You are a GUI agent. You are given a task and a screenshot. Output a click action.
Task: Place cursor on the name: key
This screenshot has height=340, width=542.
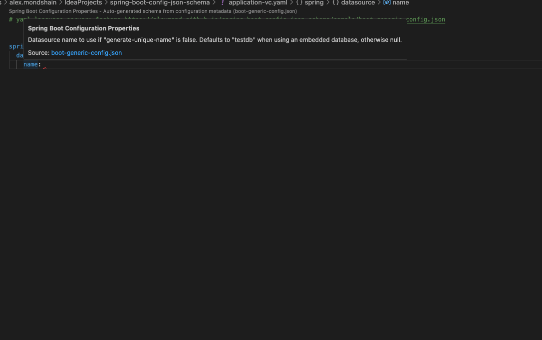tap(30, 64)
